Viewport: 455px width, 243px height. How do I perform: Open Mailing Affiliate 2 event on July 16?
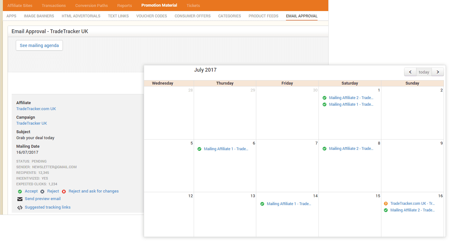tap(412, 210)
